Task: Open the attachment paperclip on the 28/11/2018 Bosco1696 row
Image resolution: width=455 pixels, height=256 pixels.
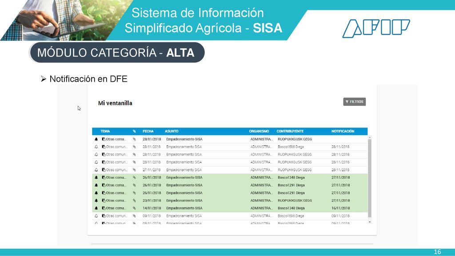Action: tap(134, 147)
